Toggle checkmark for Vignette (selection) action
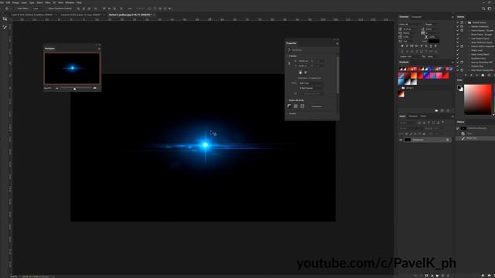495x278 pixels. pos(458,26)
